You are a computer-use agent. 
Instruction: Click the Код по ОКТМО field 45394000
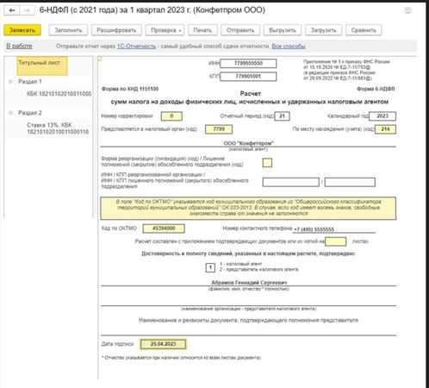(164, 228)
